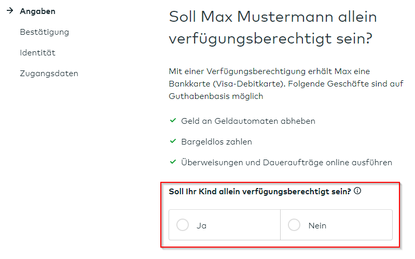Click the bold question Soll Ihr Kind allein verfügungsberechtigt

point(260,191)
